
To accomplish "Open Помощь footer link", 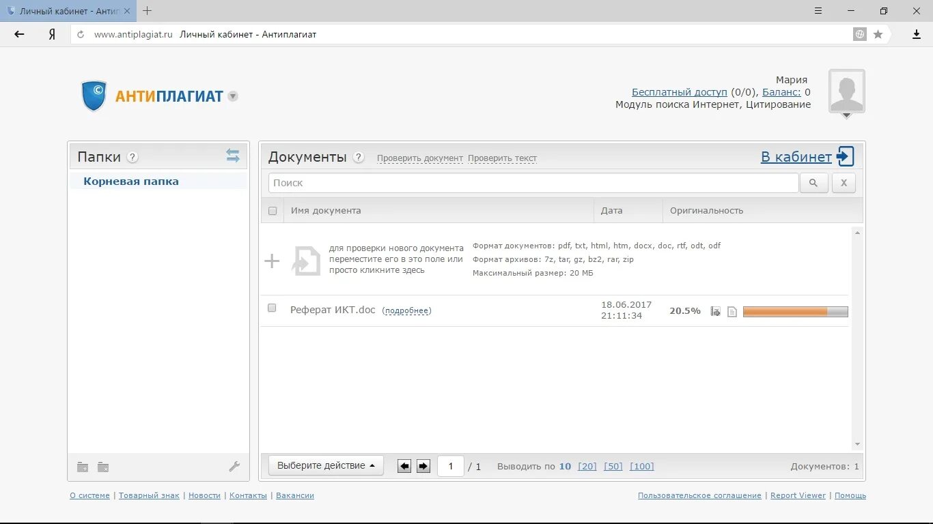I will [850, 495].
